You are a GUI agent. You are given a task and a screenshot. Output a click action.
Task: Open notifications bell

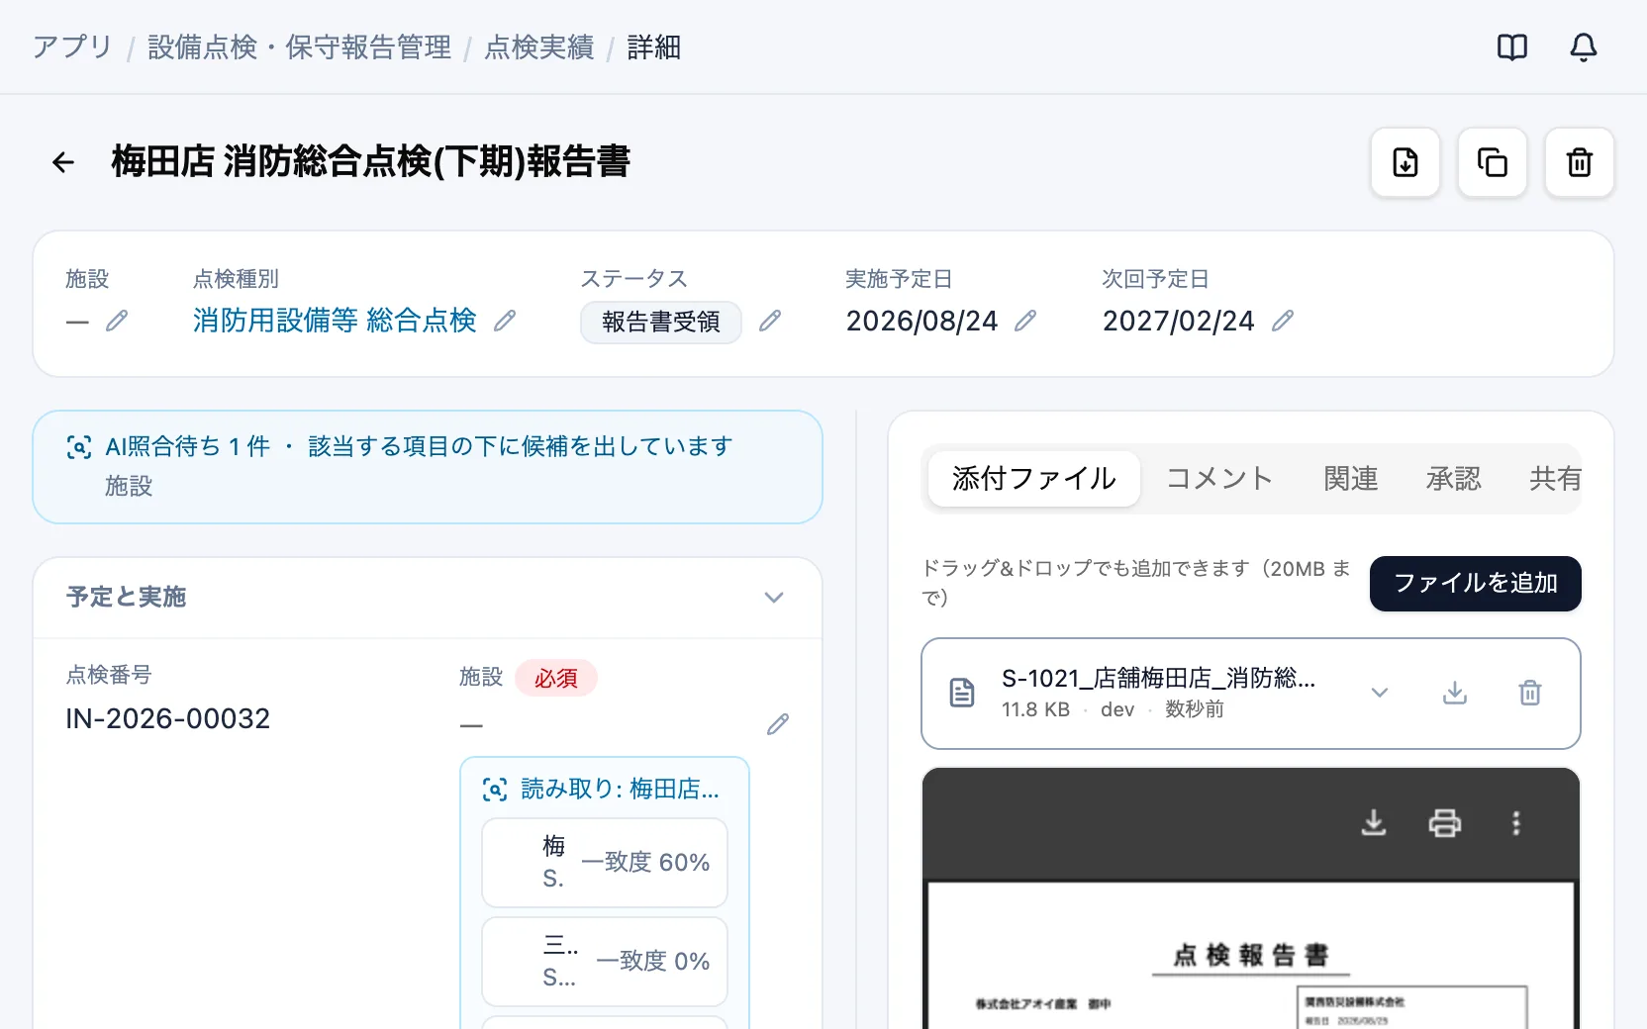pos(1584,47)
